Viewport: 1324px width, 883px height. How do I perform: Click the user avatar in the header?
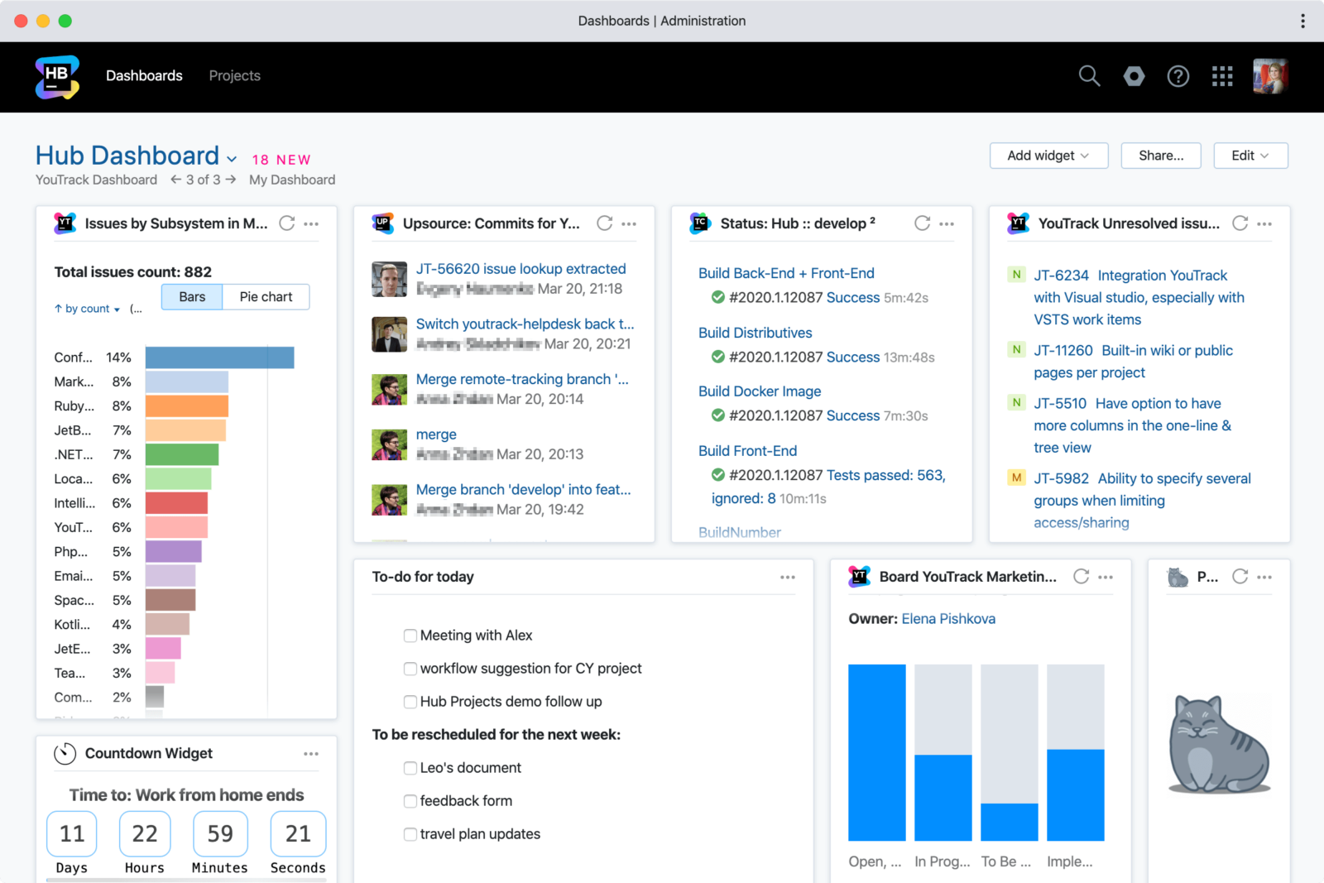(1271, 75)
